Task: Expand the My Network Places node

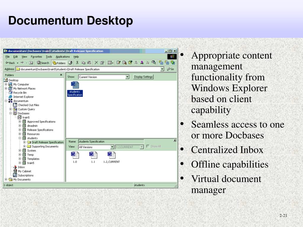Action: click(x=6, y=88)
